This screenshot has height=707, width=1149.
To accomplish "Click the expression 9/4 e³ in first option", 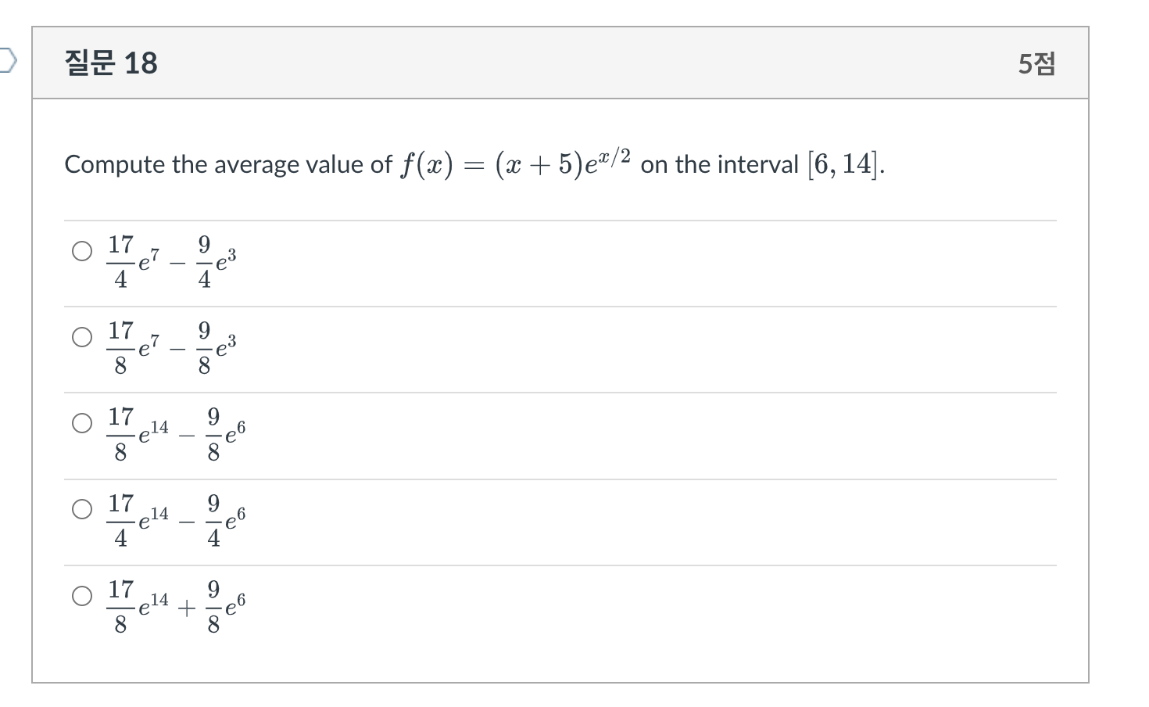I will pyautogui.click(x=217, y=262).
